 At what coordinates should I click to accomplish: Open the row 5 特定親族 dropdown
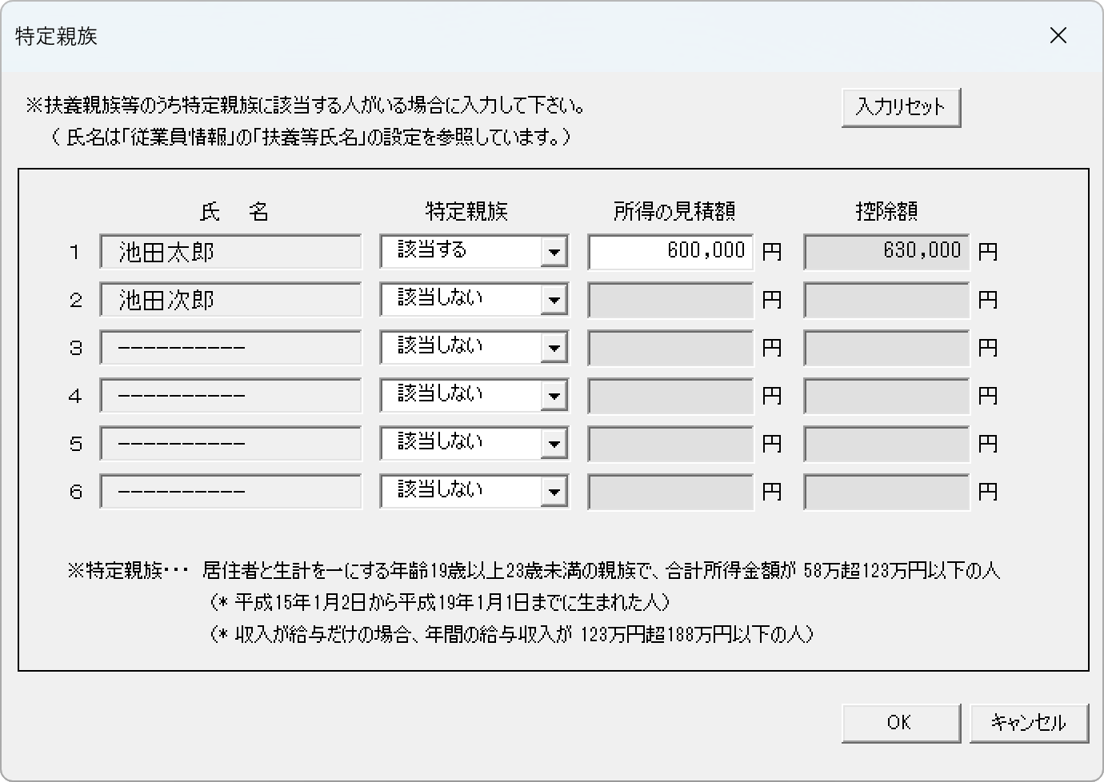[553, 444]
